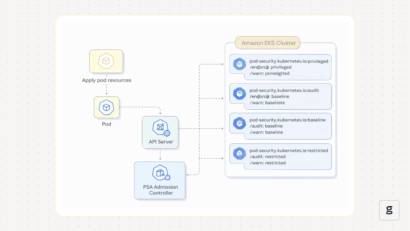Click the "/audit: restricted" line
The image size is (410, 231).
pyautogui.click(x=267, y=157)
